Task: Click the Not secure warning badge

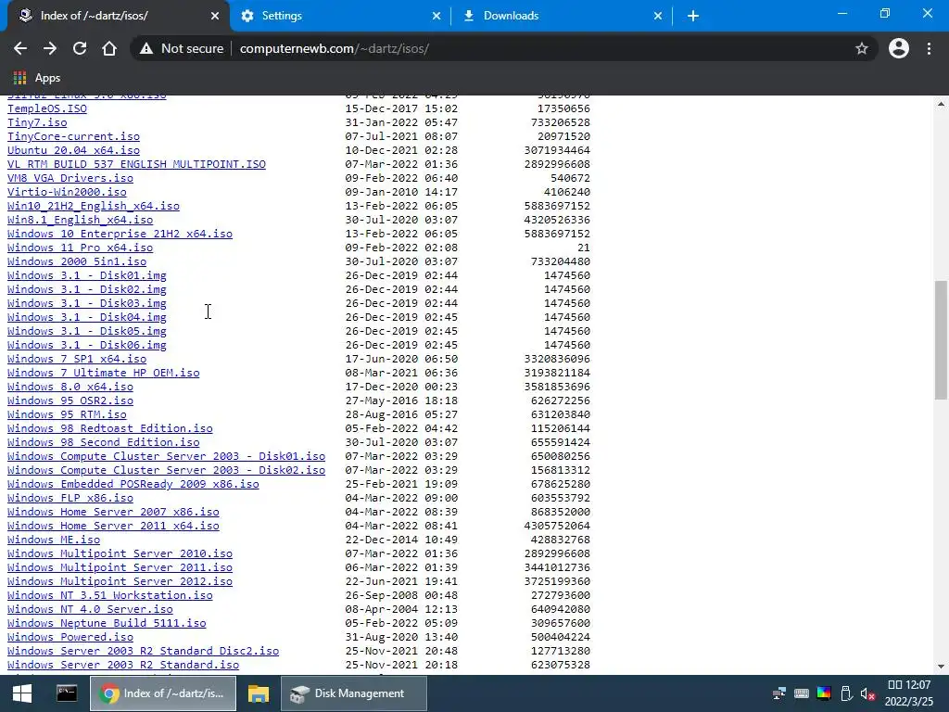Action: pos(182,48)
